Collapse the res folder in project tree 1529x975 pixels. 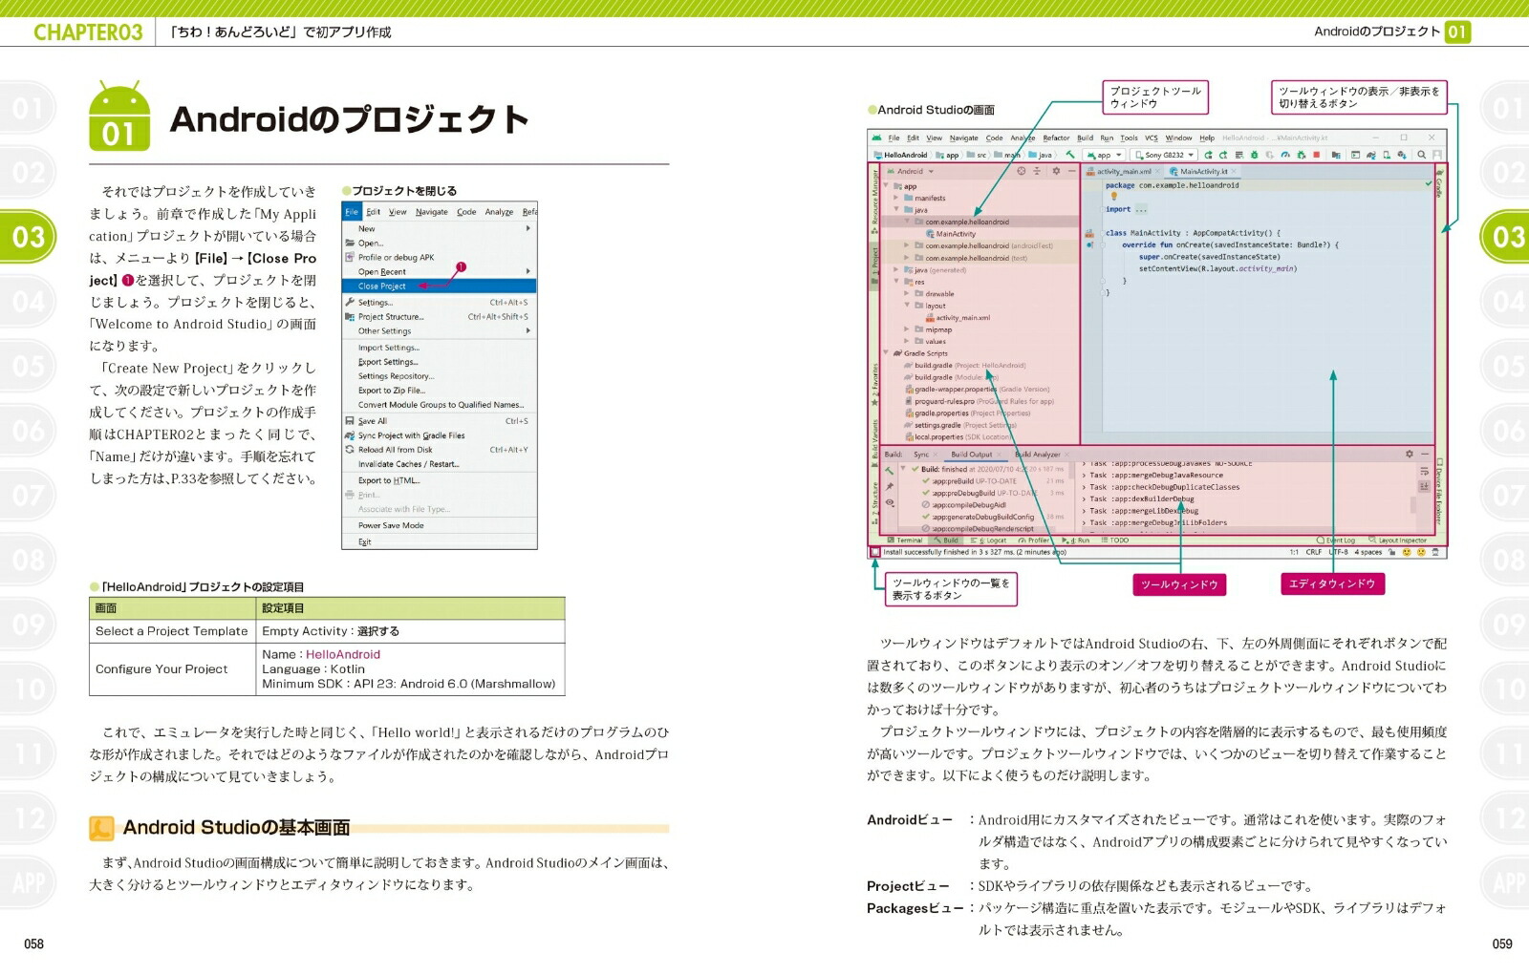(x=896, y=282)
